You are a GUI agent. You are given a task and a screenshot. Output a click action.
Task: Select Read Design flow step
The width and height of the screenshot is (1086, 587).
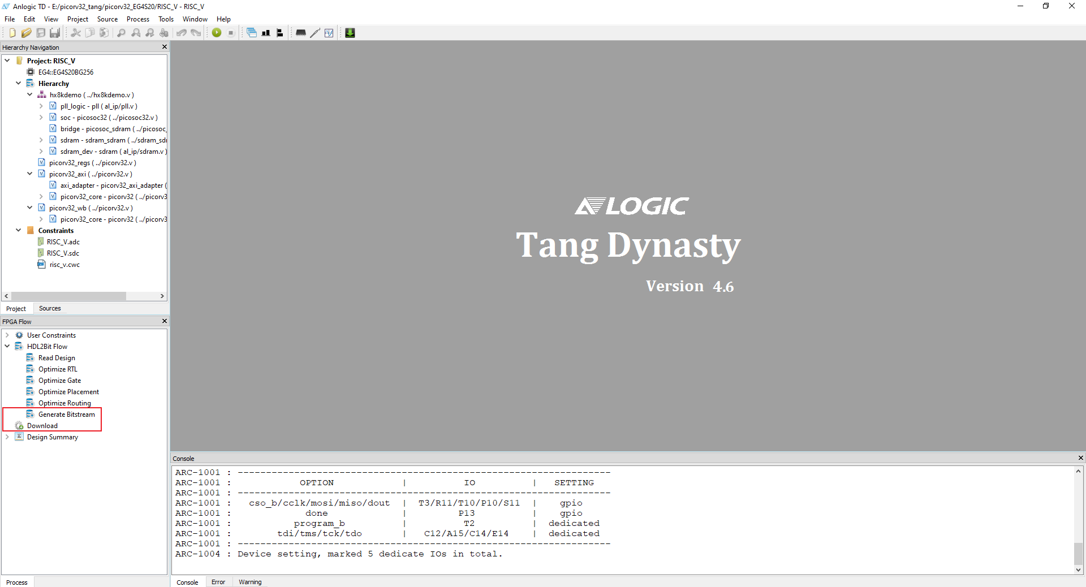tap(57, 358)
